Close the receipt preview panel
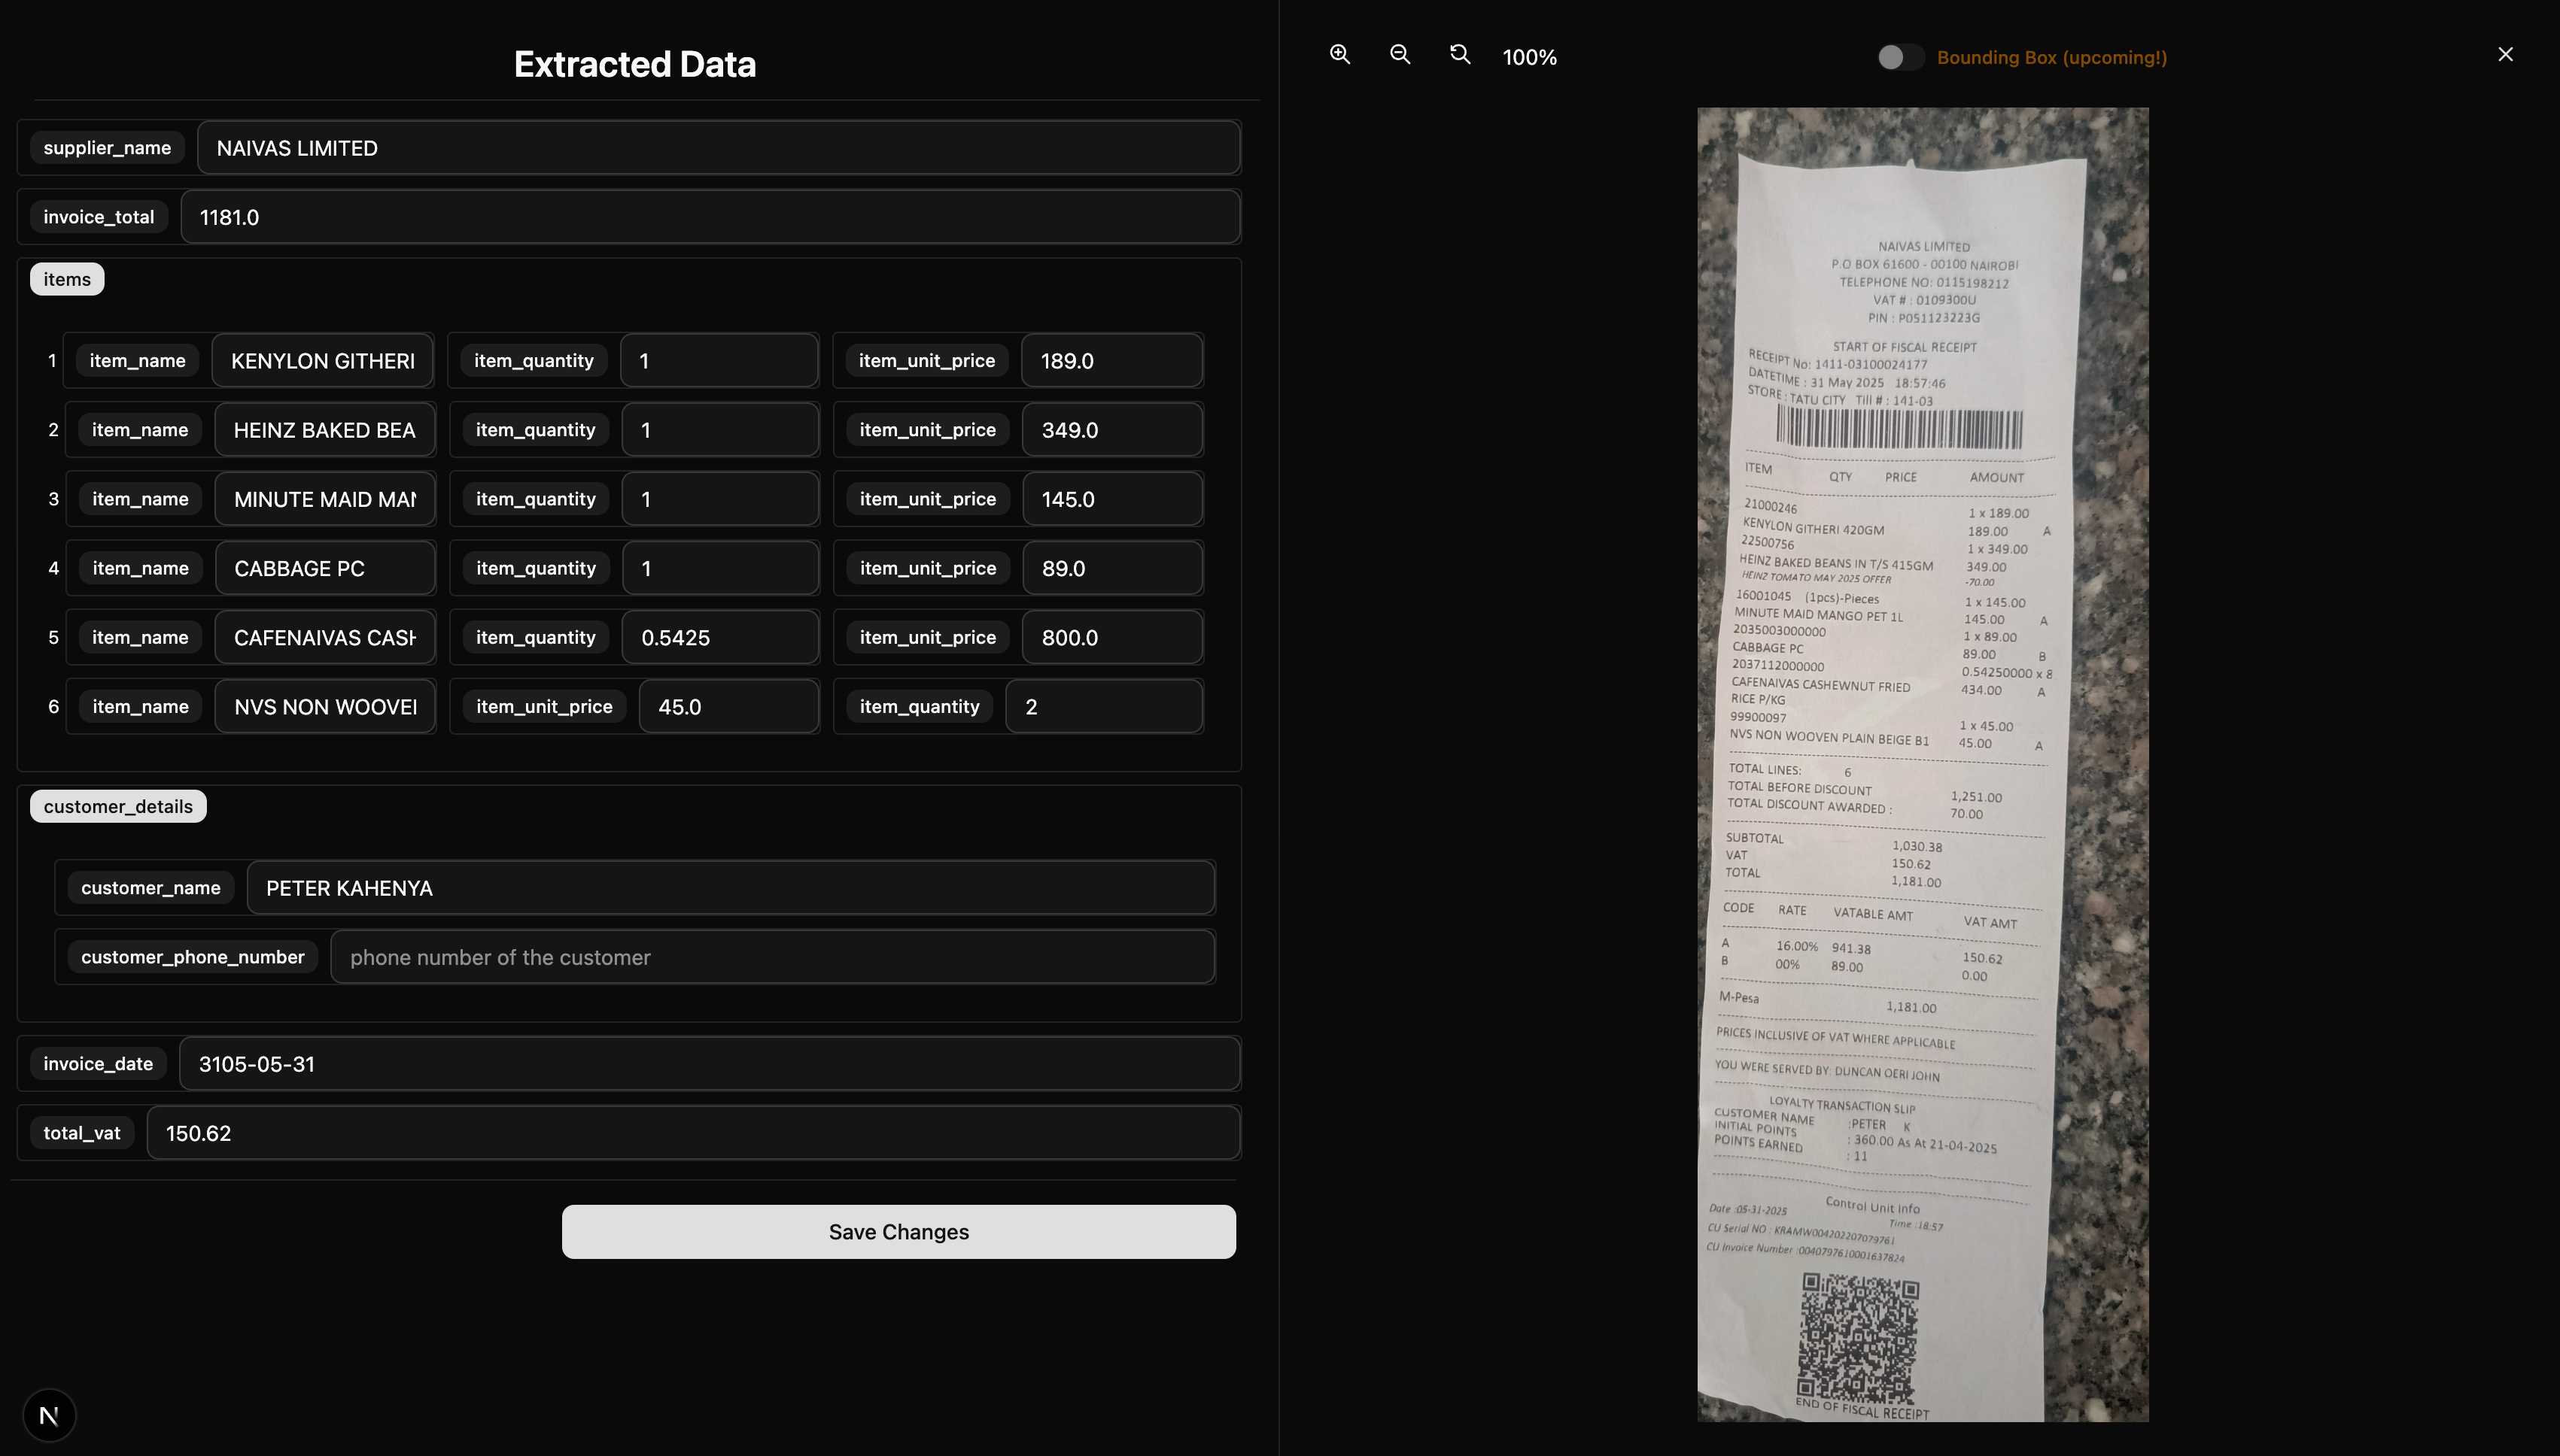 pyautogui.click(x=2505, y=55)
